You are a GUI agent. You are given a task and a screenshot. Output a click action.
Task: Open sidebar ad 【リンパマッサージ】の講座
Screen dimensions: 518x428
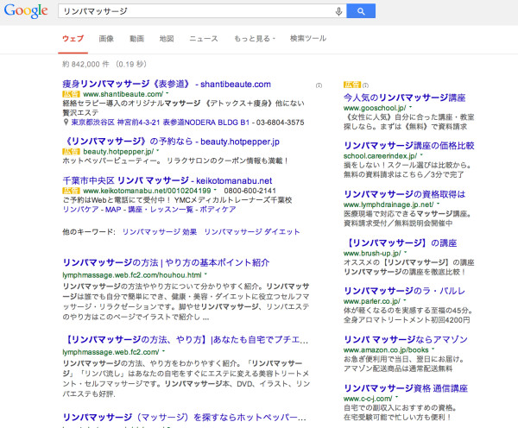[x=400, y=243]
